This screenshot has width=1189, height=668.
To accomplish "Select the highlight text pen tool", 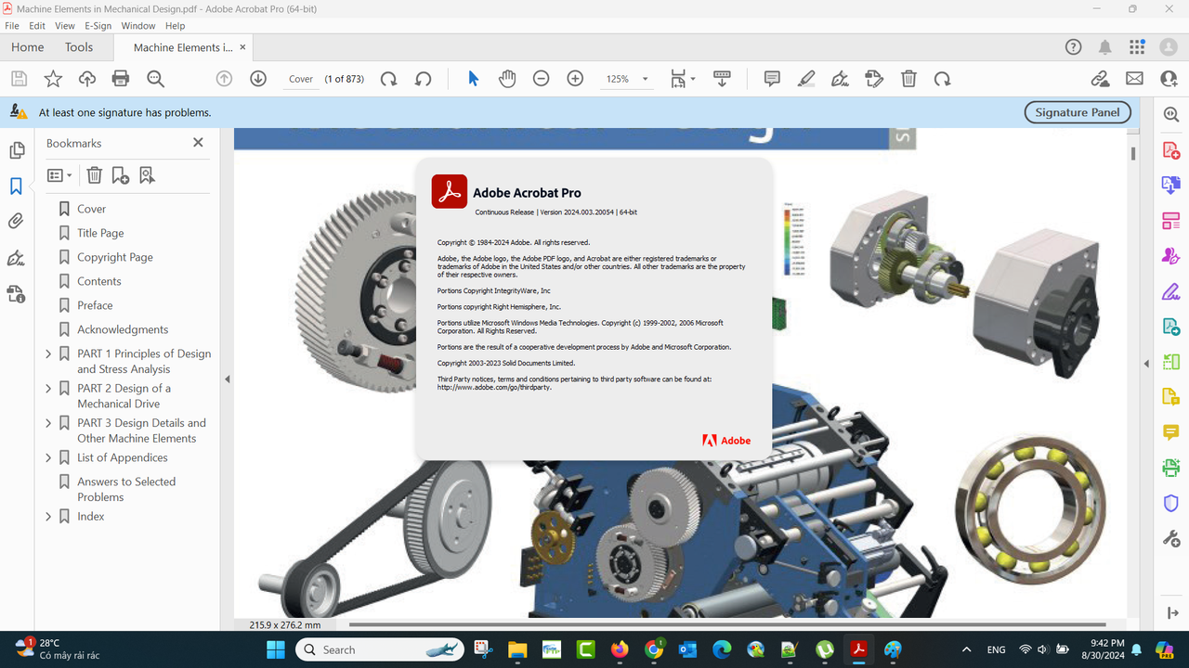I will point(806,79).
